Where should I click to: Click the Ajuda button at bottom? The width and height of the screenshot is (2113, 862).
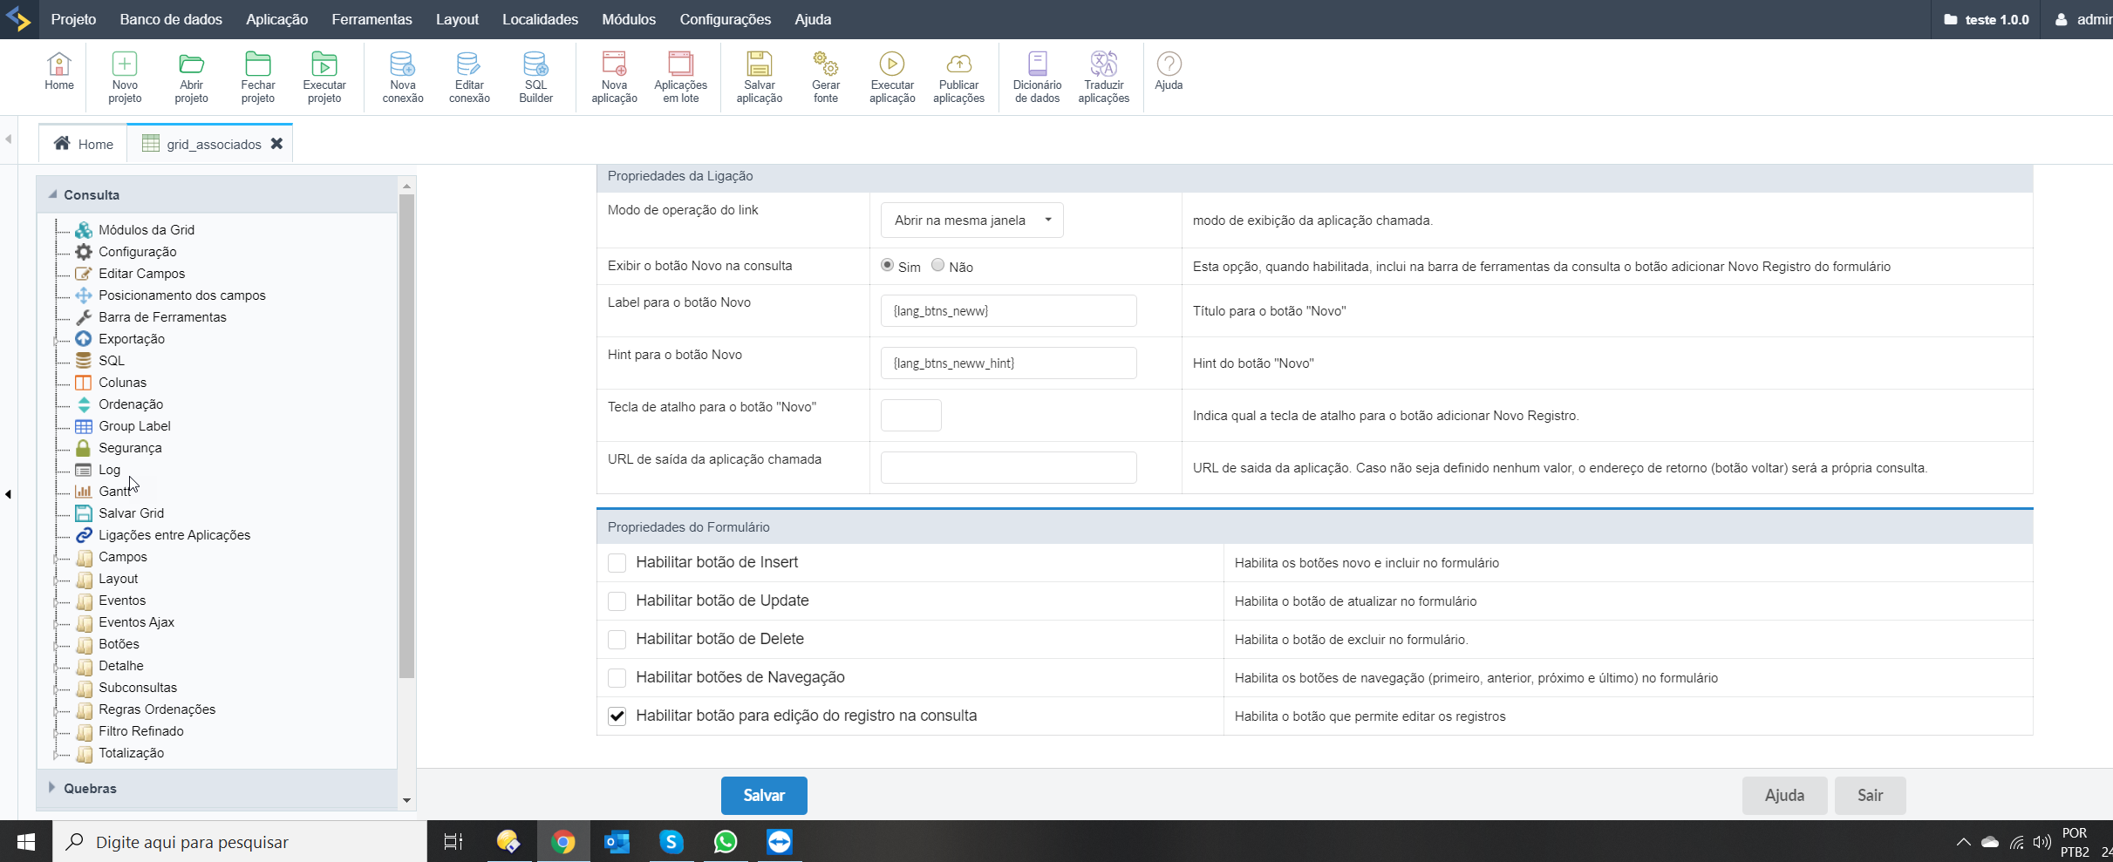(x=1784, y=795)
